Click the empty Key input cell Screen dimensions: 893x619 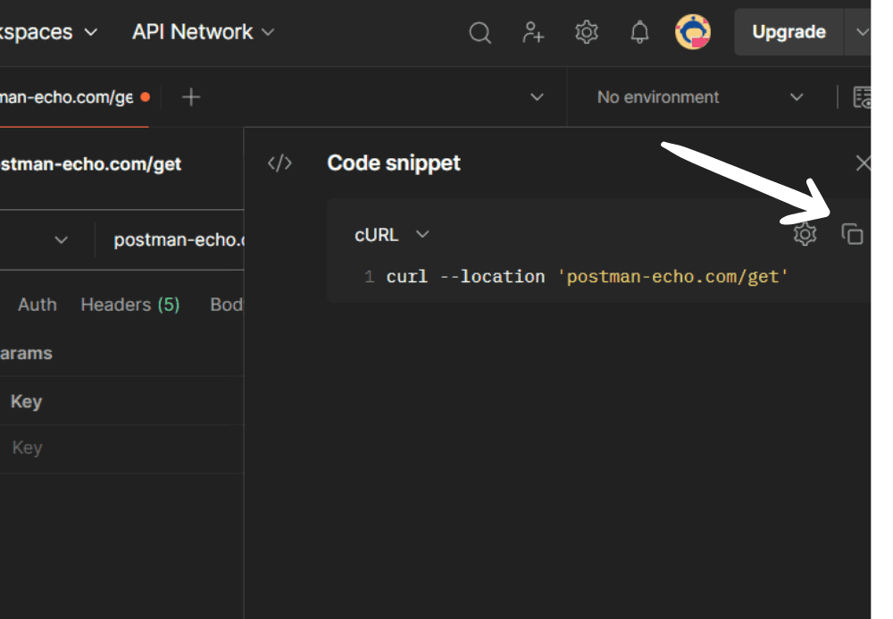(x=121, y=448)
